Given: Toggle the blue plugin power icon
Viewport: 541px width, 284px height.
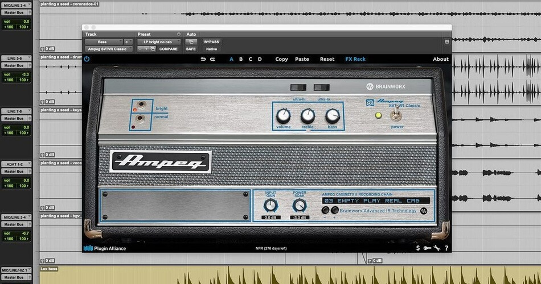Looking at the screenshot, I should pyautogui.click(x=87, y=59).
